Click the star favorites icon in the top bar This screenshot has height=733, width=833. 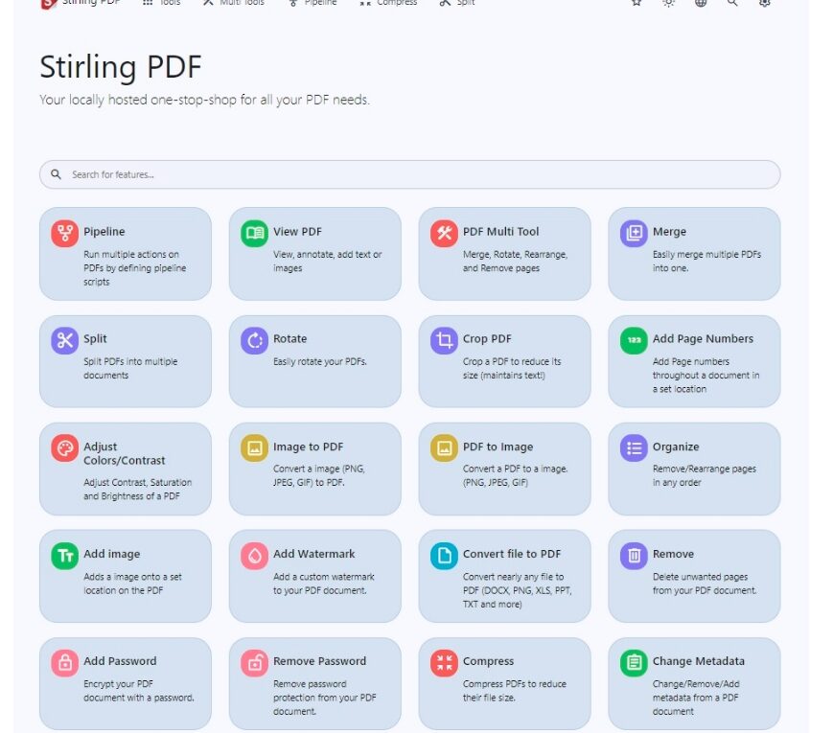636,3
